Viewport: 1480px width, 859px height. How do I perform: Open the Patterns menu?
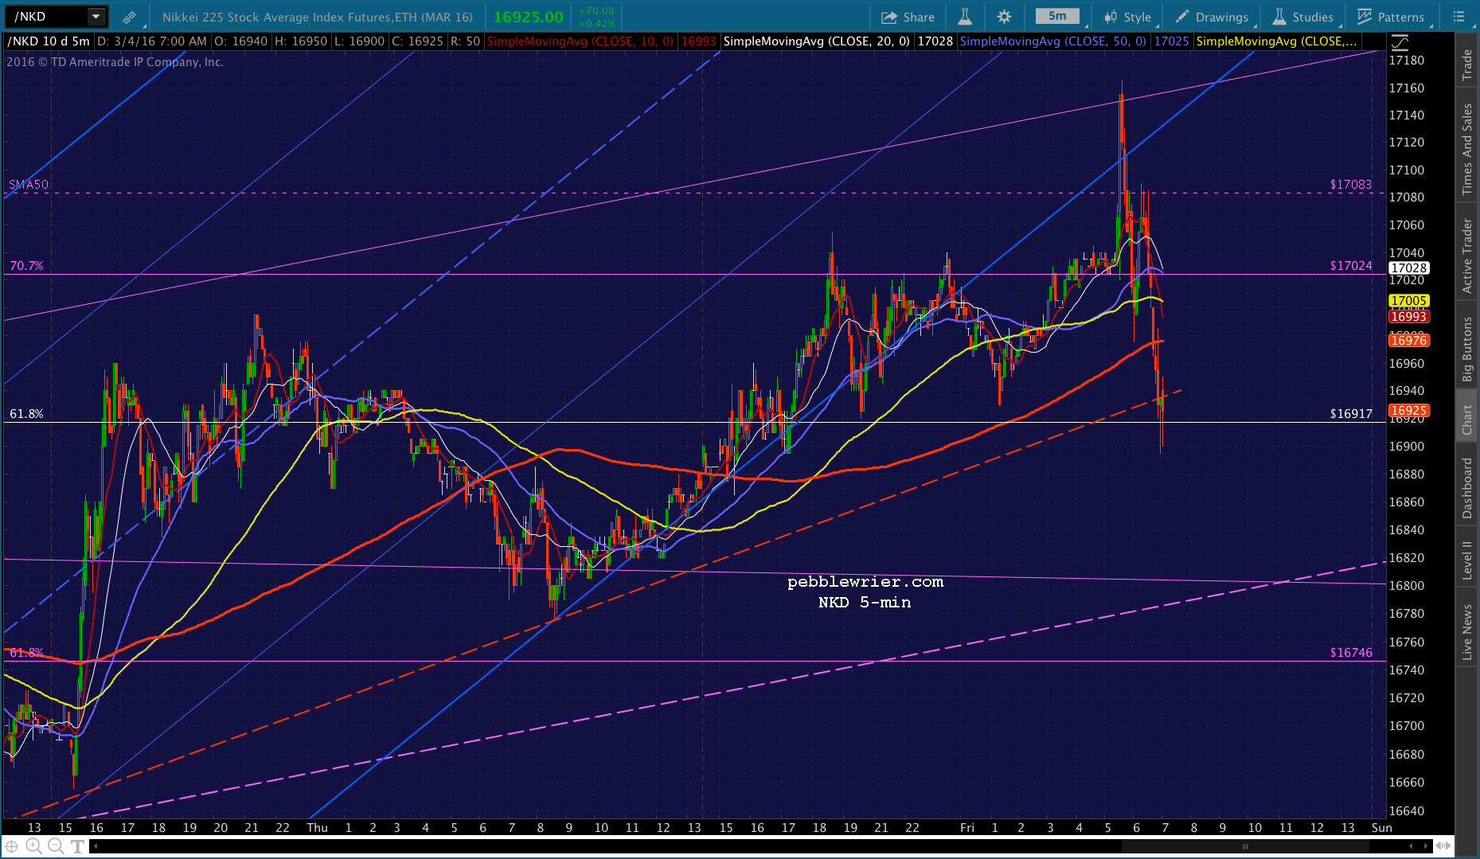(1391, 17)
